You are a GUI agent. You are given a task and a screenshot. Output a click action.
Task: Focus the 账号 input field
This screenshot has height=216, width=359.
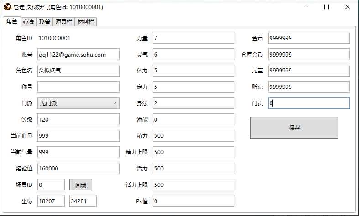[78, 54]
